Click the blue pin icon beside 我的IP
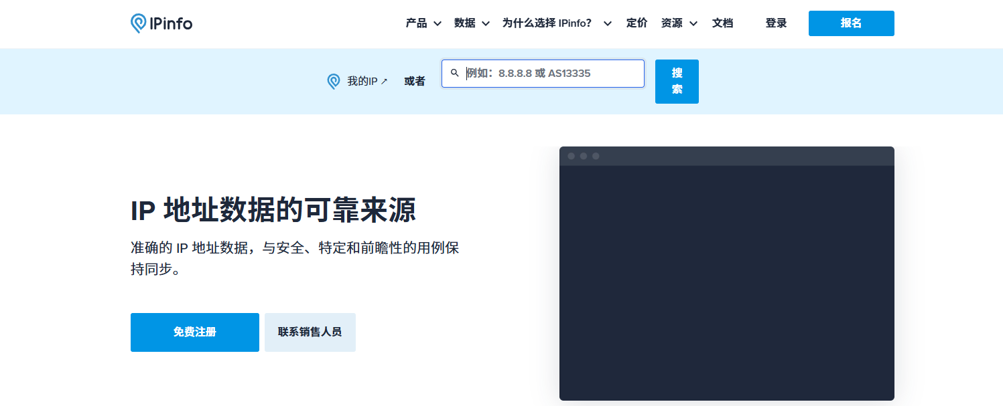The height and width of the screenshot is (406, 1003). 334,80
